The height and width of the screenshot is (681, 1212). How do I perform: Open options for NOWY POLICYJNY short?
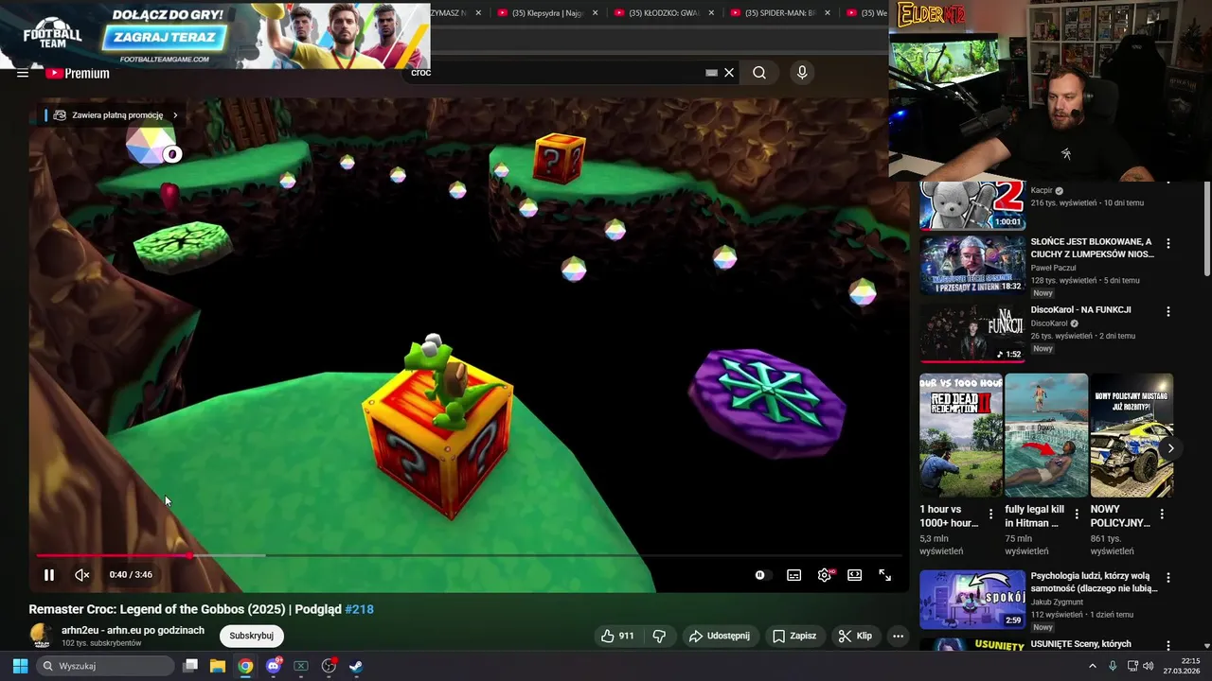[1162, 515]
